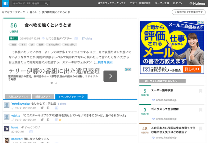The image size is (208, 143).
Task: Switch to 新着コメント tab
Action: pyautogui.click(x=43, y=97)
